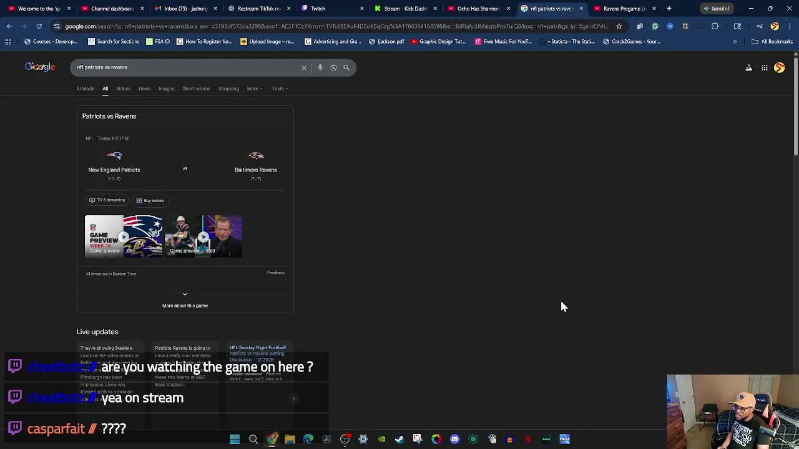Open the Gemini button in Chrome

point(716,8)
